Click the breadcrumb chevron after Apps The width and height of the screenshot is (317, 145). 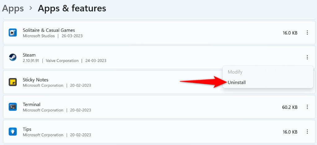[31, 9]
